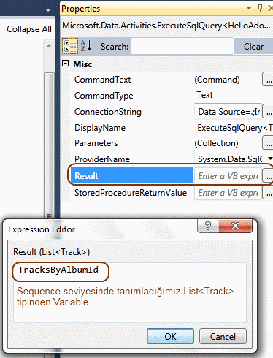Viewport: 273px width, 358px height.
Task: Confirm expression with OK
Action: point(170,336)
